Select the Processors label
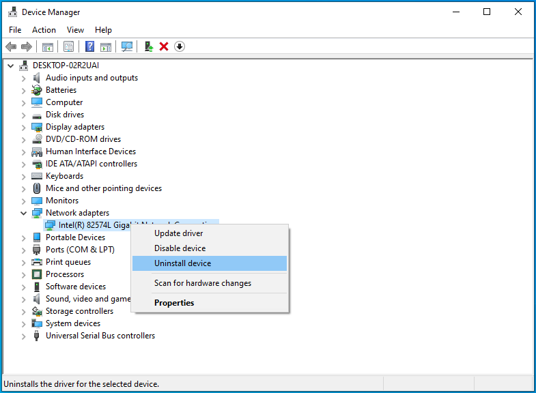 65,274
